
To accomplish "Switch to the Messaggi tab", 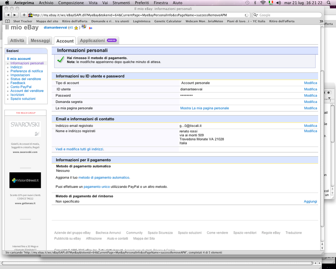I will (x=40, y=40).
